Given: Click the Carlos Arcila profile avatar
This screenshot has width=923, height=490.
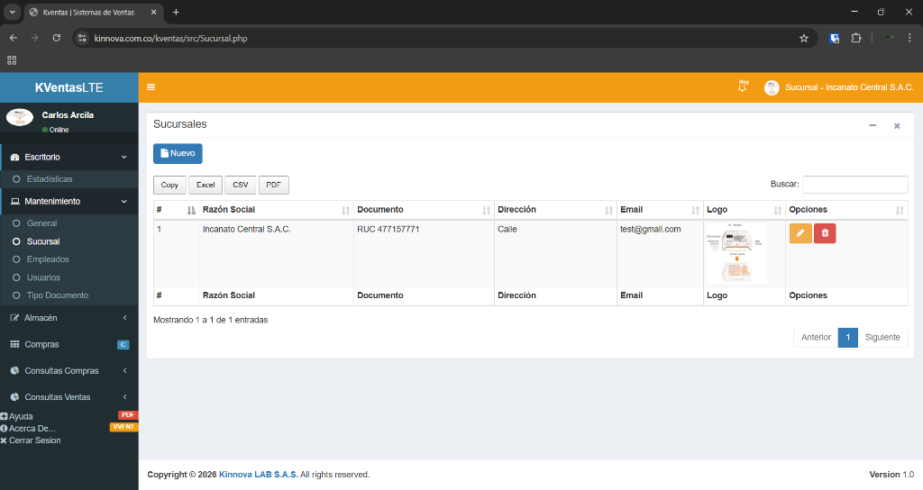Looking at the screenshot, I should tap(20, 117).
